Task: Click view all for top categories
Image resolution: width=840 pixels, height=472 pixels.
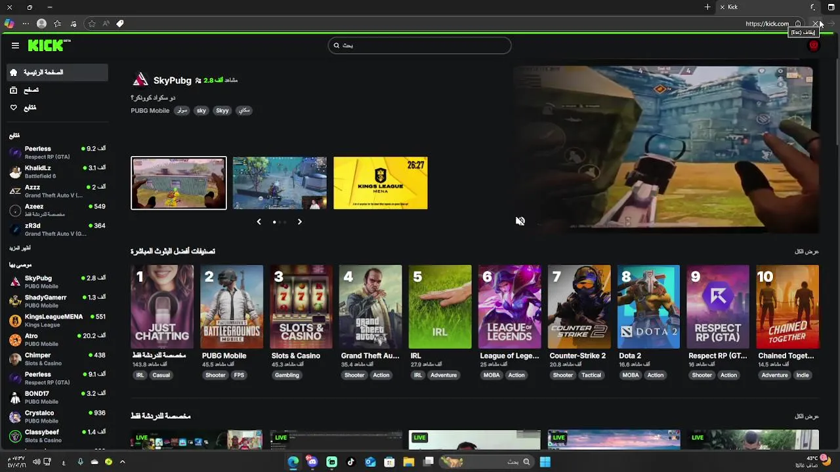Action: [807, 252]
